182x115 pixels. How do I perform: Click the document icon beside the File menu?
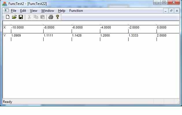(x=6, y=10)
